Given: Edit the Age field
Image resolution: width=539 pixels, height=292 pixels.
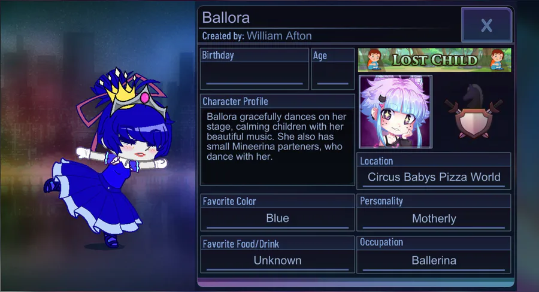Looking at the screenshot, I should pos(333,74).
